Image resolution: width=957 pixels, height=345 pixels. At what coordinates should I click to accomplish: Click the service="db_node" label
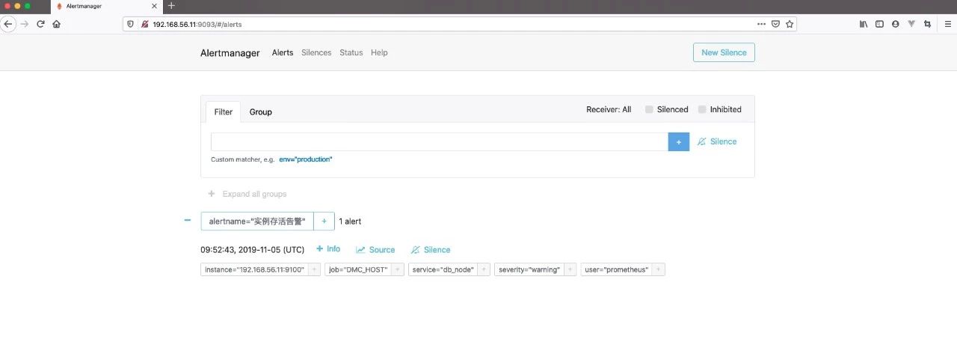coord(443,269)
